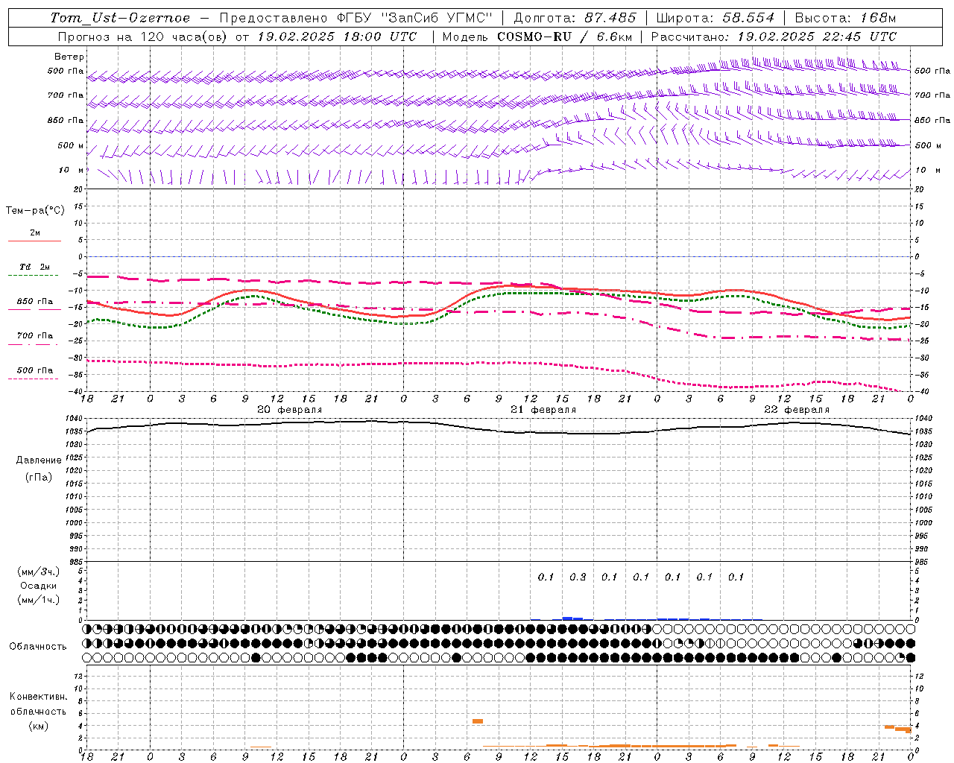The width and height of the screenshot is (954, 763).
Task: Click the 0.3 precipitation amount value
Action: point(578,577)
